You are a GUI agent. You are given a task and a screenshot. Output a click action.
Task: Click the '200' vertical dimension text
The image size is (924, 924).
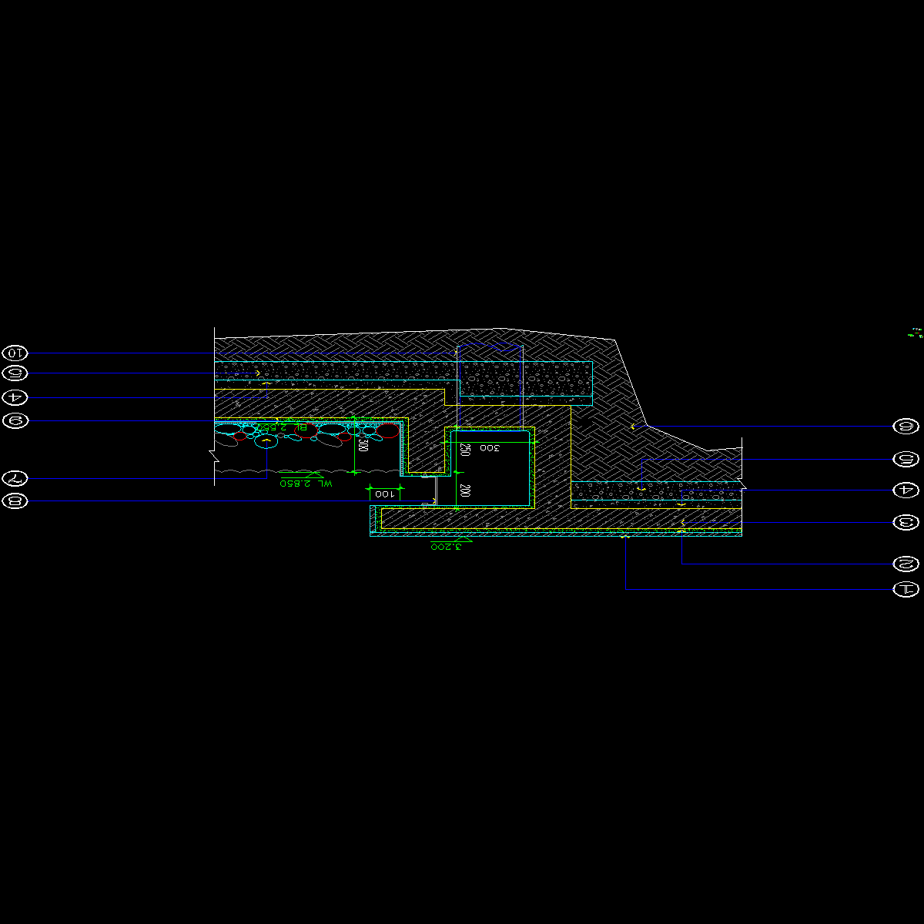coord(464,490)
